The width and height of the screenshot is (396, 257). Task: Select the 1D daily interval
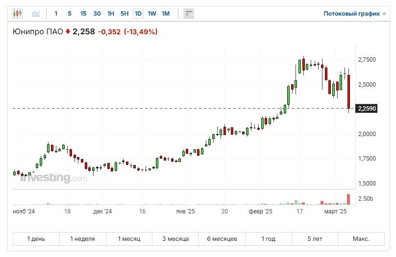point(138,14)
